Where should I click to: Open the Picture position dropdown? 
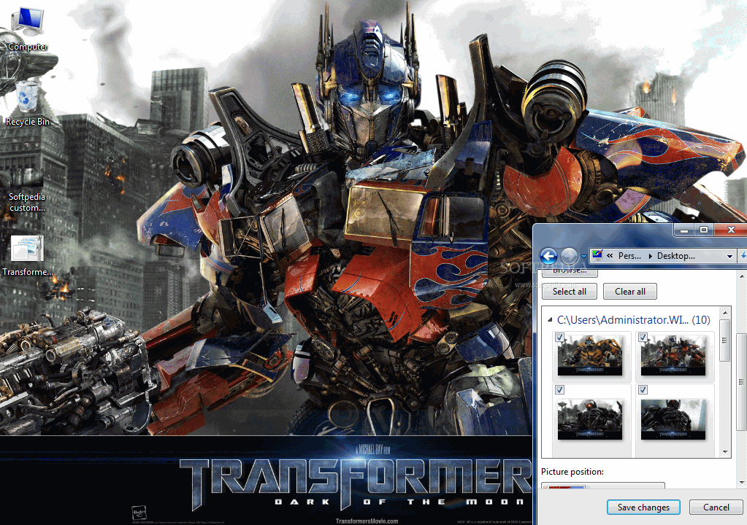[602, 486]
